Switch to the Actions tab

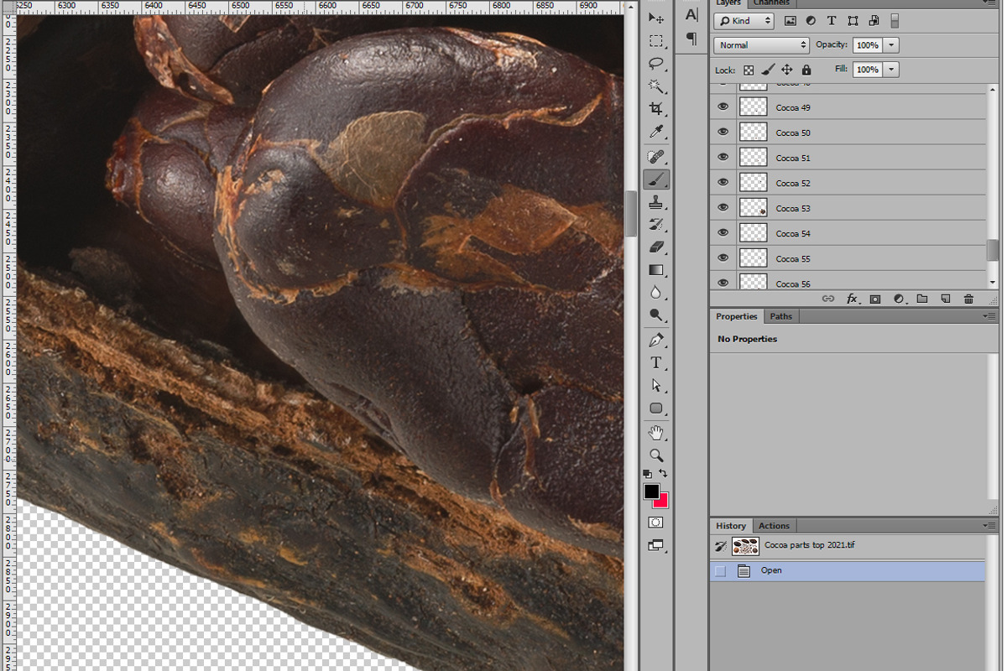click(774, 526)
